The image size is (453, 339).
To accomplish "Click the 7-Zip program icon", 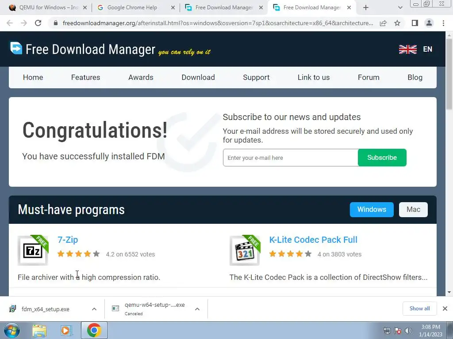I will pos(33,250).
